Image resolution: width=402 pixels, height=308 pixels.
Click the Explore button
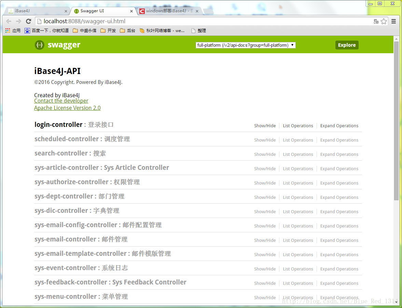pyautogui.click(x=347, y=45)
